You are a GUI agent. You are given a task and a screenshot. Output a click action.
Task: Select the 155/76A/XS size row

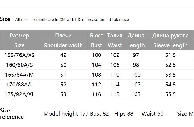pos(19,55)
